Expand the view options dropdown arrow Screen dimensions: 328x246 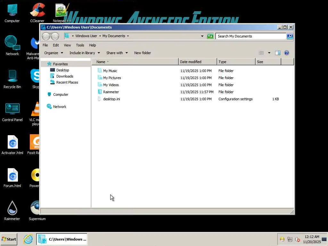pyautogui.click(x=269, y=53)
